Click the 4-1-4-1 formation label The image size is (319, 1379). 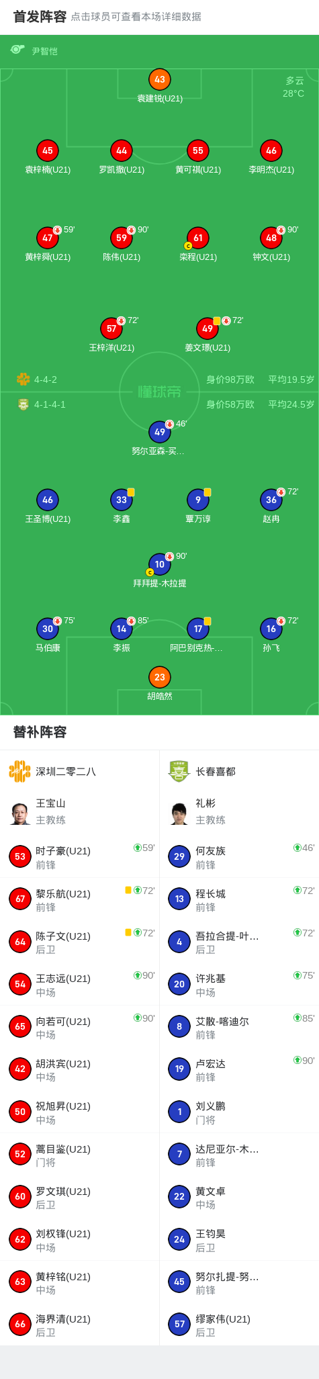(50, 404)
